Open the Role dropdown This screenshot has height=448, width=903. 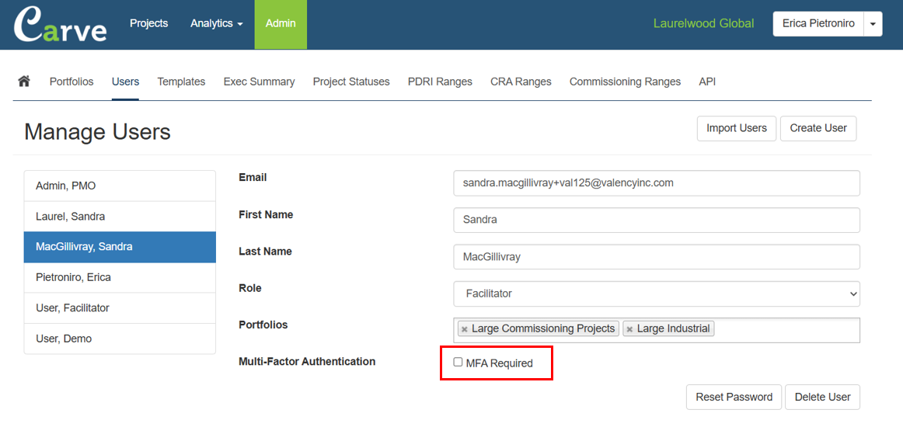pos(657,293)
